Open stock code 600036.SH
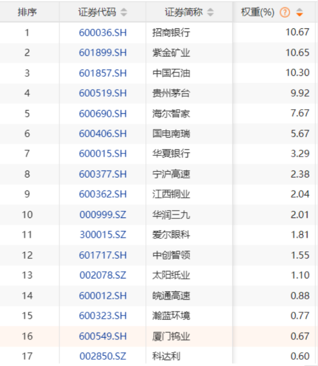 pyautogui.click(x=103, y=32)
